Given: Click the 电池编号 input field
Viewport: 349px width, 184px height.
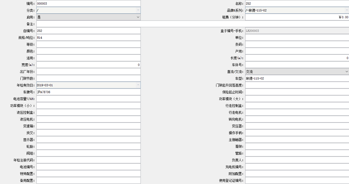Looking at the screenshot, I should [88, 167].
